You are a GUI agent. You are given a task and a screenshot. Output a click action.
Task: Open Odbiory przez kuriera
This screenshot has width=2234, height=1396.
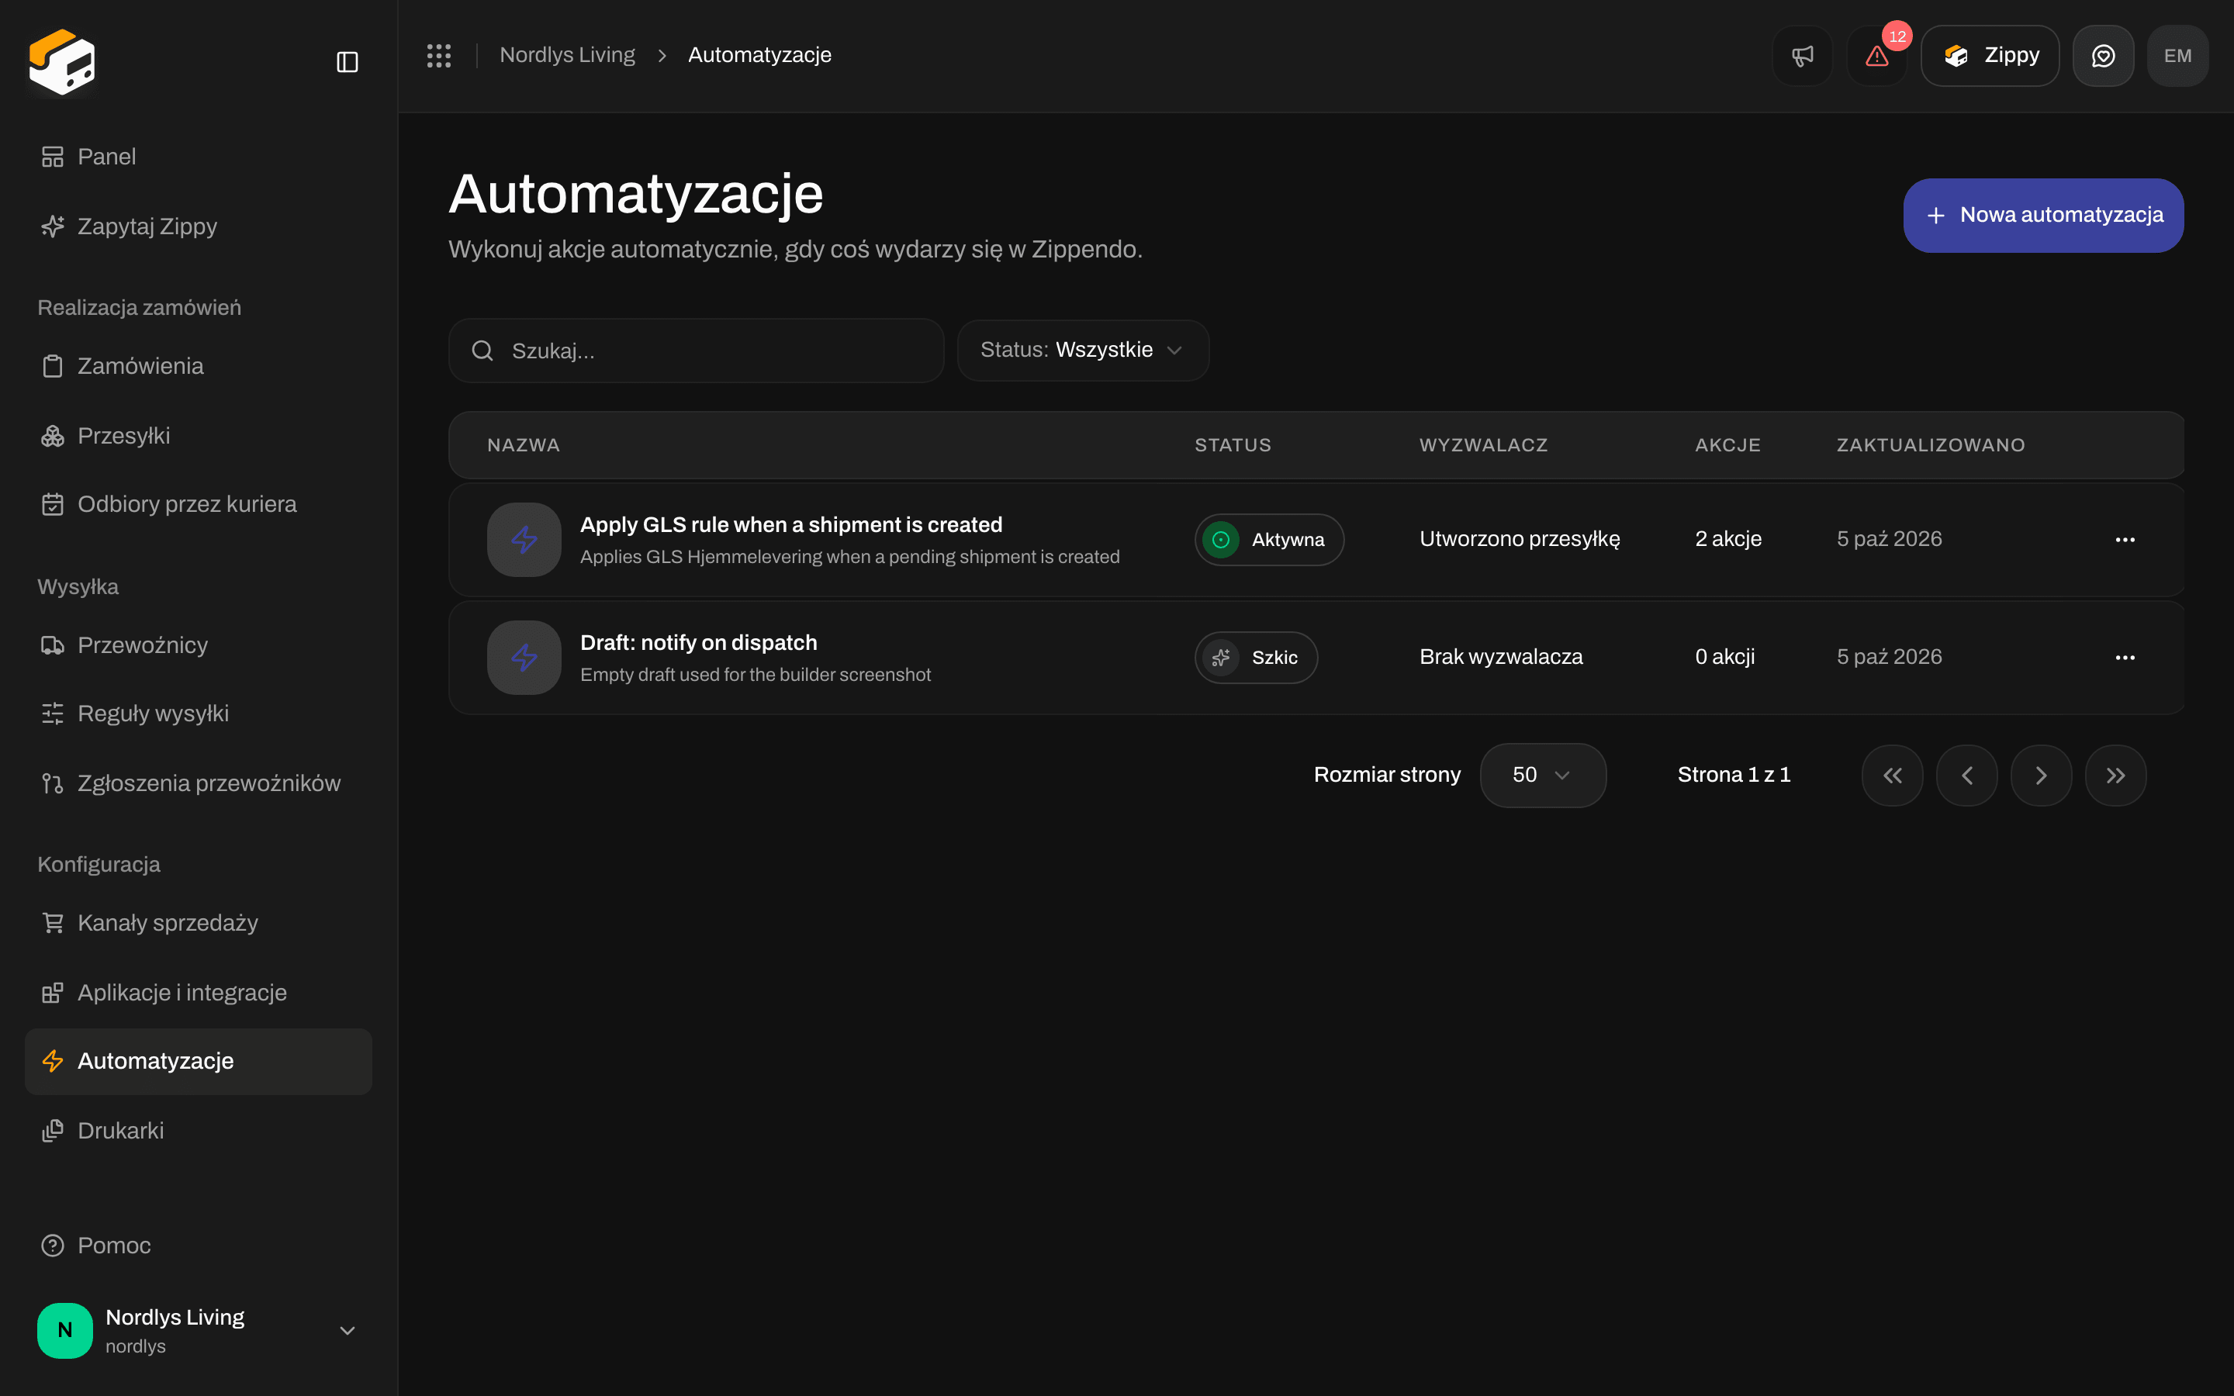(x=199, y=504)
